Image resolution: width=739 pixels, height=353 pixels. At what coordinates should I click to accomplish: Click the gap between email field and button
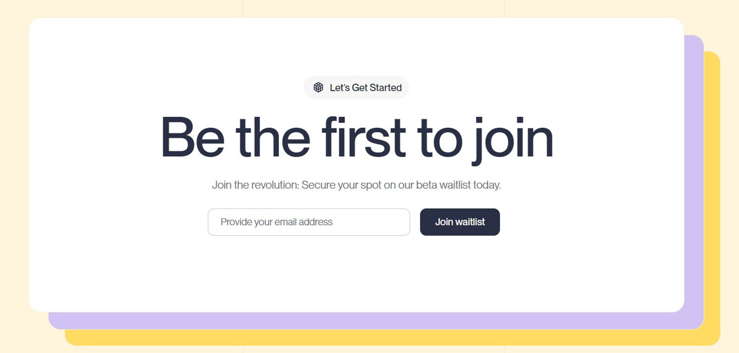coord(415,222)
